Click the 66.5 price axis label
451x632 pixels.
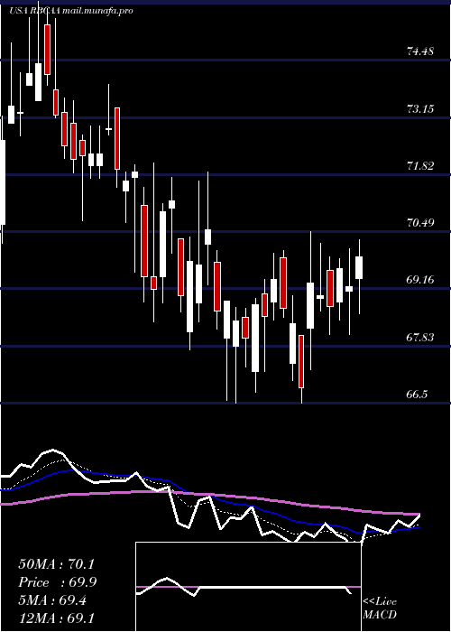point(417,394)
